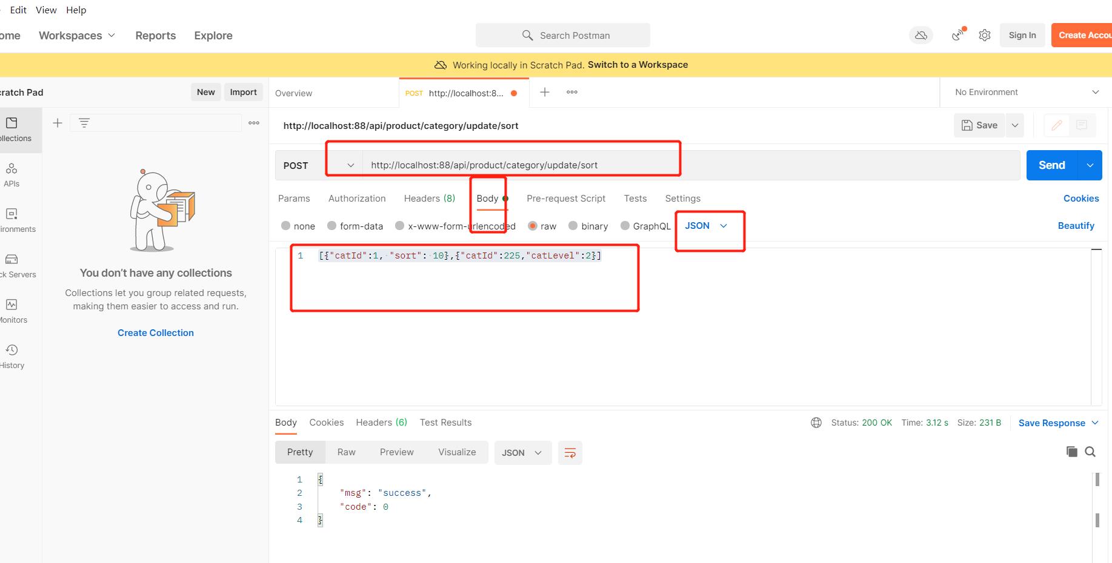Click the request comments icon
This screenshot has height=563, width=1112.
pyautogui.click(x=1082, y=125)
